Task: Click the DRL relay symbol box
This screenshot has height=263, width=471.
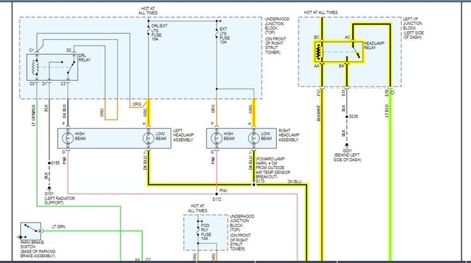Action: tap(52, 67)
